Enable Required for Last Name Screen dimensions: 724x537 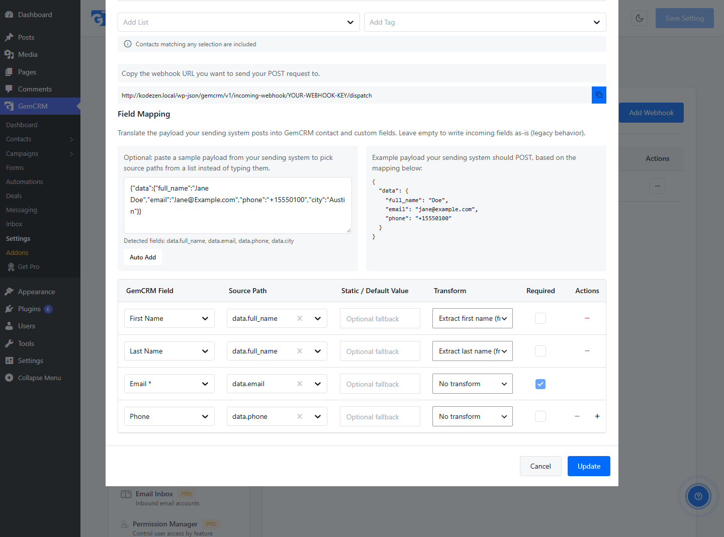[540, 351]
